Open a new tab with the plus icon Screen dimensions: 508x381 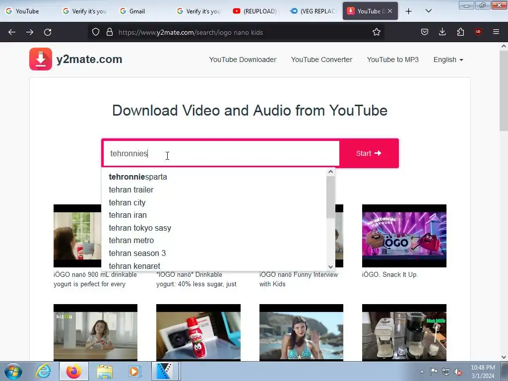409,11
